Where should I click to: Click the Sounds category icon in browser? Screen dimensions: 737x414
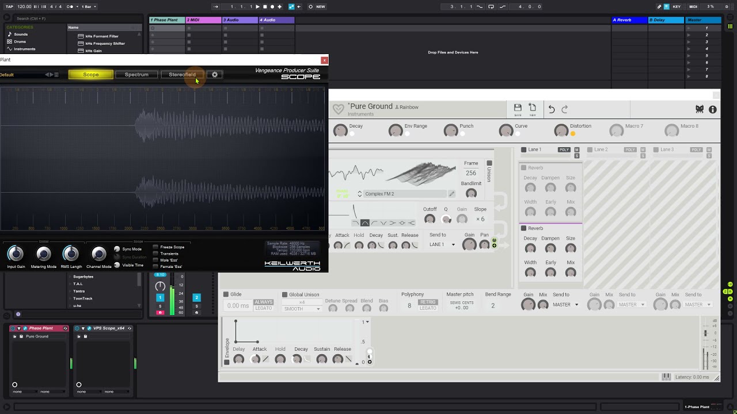(x=9, y=34)
